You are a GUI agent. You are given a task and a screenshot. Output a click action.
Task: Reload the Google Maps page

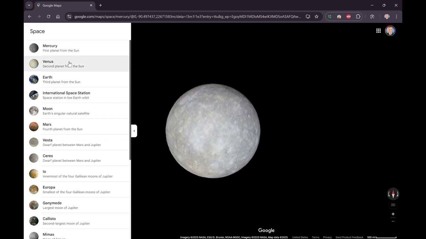(49, 17)
